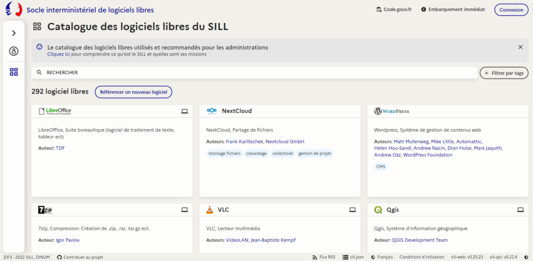Image resolution: width=533 pixels, height=261 pixels.
Task: Toggle dark mode icon in footer
Action: [526, 257]
